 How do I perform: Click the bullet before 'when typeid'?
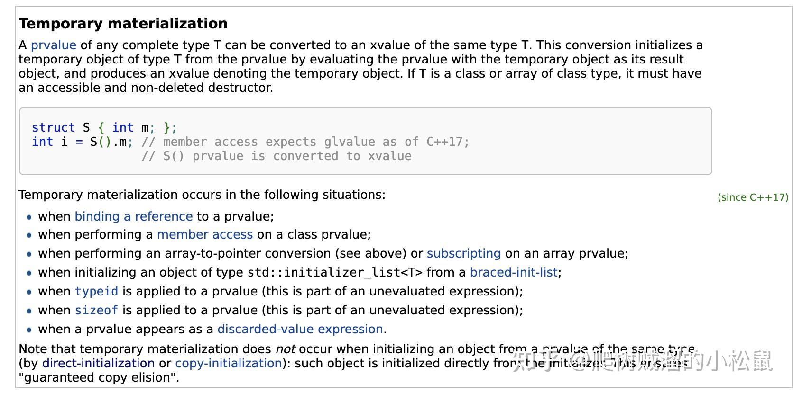click(29, 292)
